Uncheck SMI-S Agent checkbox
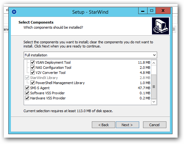 pyautogui.click(x=27, y=88)
